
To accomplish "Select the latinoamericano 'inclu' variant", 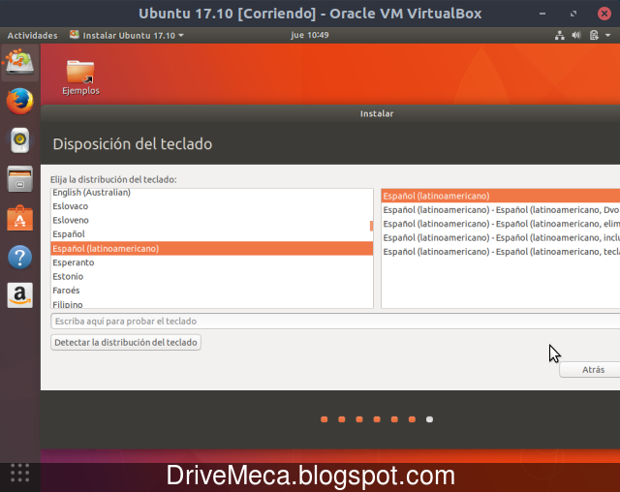I will 501,237.
